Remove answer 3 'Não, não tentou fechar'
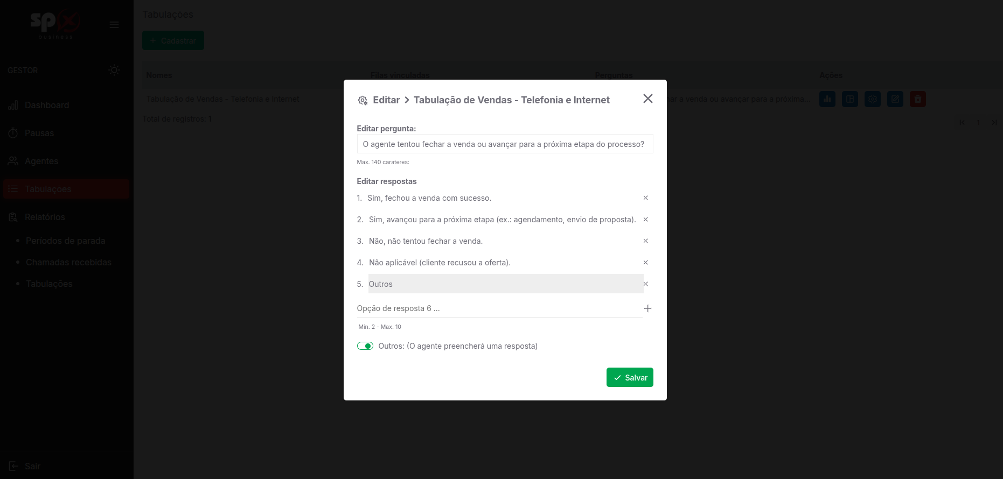The image size is (1003, 479). [x=645, y=241]
